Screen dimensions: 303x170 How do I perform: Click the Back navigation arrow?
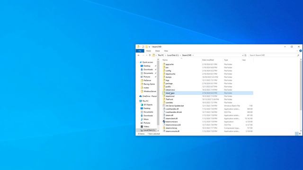[139, 55]
